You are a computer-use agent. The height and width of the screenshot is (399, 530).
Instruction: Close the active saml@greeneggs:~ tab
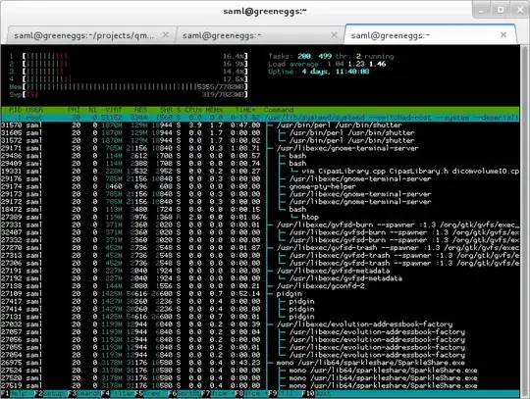(x=503, y=34)
